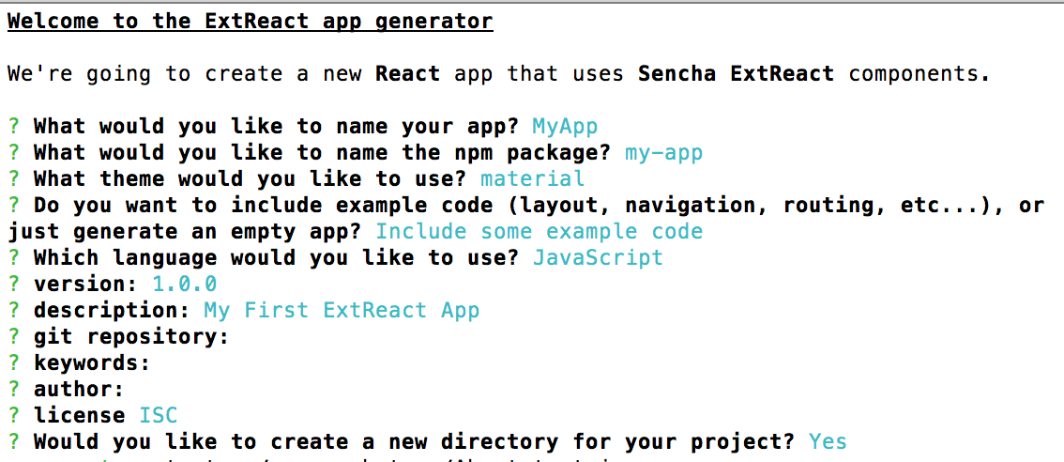Click the answer 'Include some example code'
Viewport: 1064px width, 462px height.
point(539,231)
